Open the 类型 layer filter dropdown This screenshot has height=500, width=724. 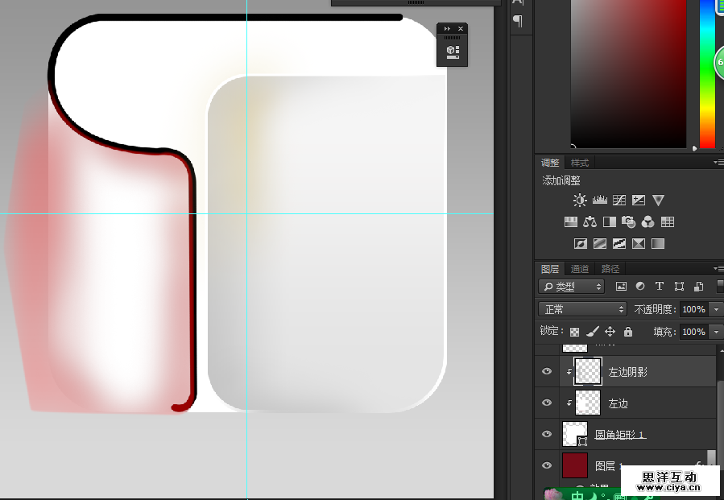(571, 287)
